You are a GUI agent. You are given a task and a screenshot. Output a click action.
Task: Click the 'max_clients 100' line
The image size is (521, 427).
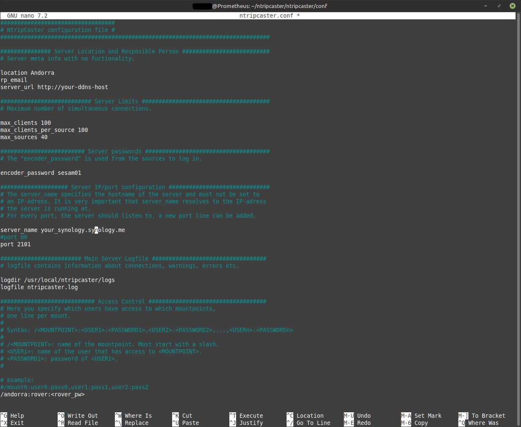[x=26, y=123]
